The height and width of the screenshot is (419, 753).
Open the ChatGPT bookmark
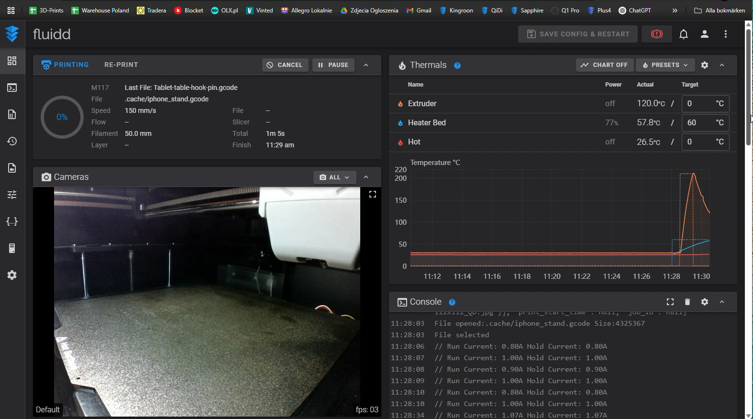coord(635,11)
